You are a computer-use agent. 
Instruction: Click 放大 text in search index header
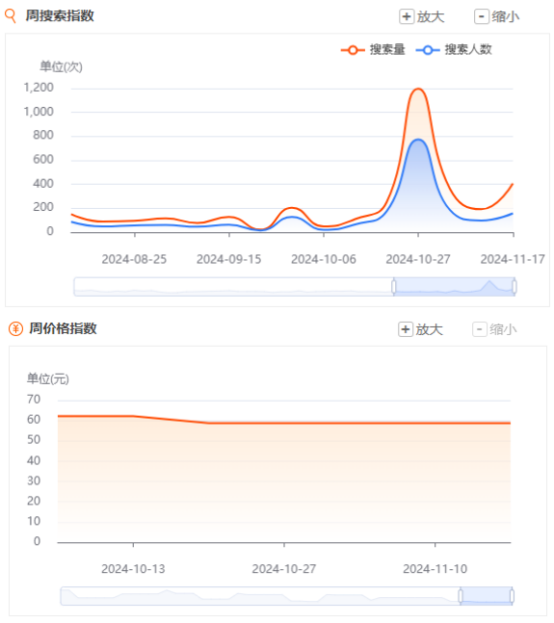coord(431,16)
